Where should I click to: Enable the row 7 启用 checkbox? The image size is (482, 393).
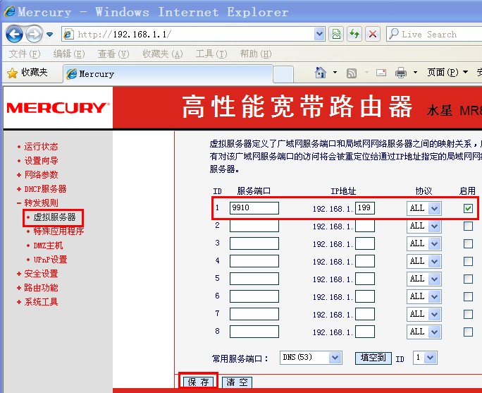(x=468, y=314)
